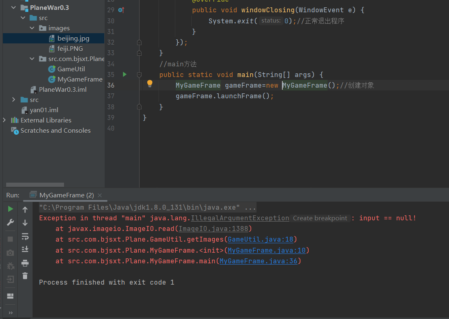Collapse src folder under PlaneWar0.3
The width and height of the screenshot is (449, 319).
(23, 18)
